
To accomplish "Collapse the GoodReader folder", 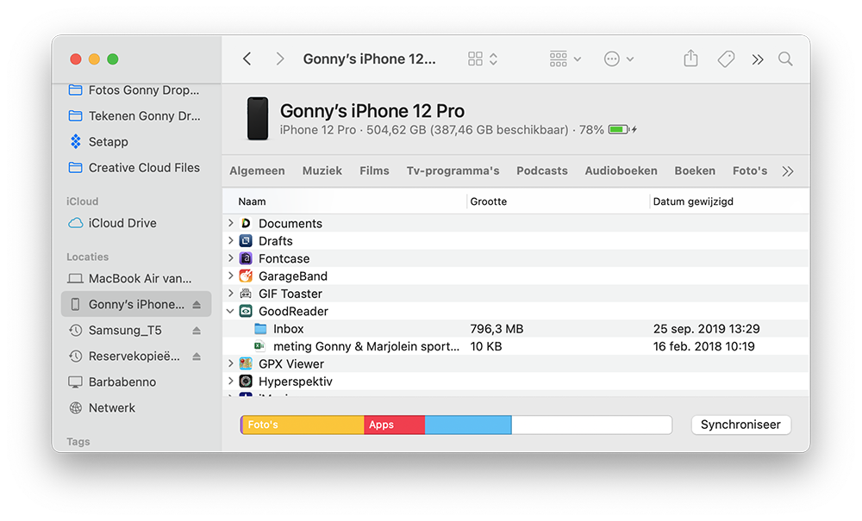I will tap(230, 311).
